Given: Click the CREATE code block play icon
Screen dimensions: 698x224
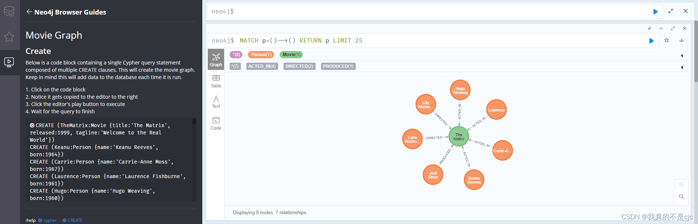Looking at the screenshot, I should click(32, 125).
